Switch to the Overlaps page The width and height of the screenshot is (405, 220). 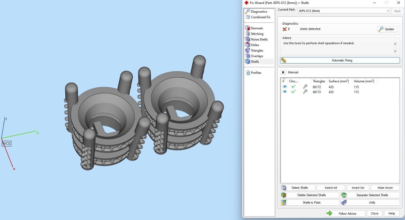254,56
